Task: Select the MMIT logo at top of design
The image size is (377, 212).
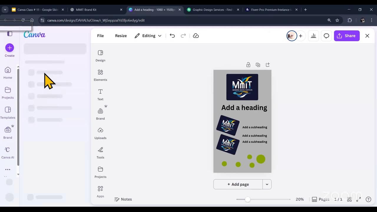Action: (242, 87)
